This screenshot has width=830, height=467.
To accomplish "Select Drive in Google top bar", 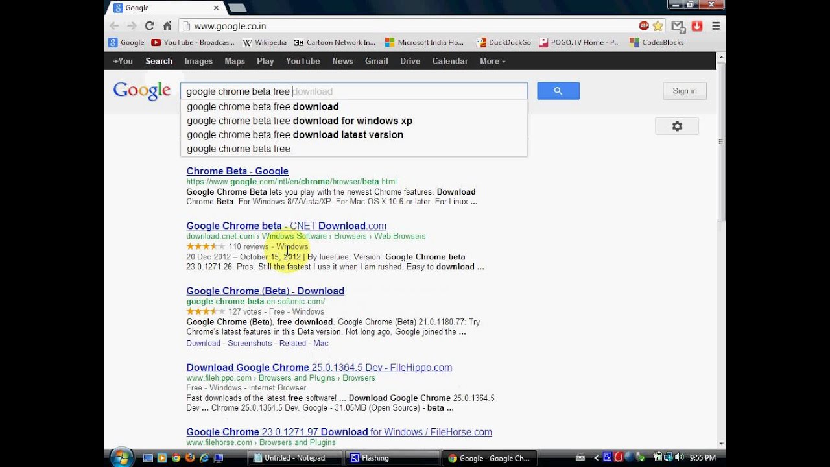I will [x=410, y=61].
